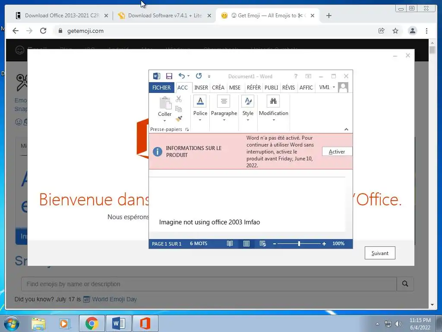Click the Word Help question mark icon

[296, 76]
